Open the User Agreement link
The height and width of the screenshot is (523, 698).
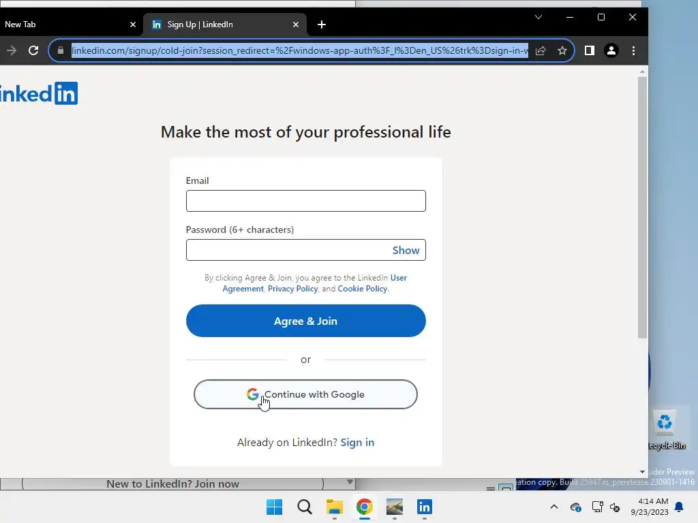coord(315,283)
